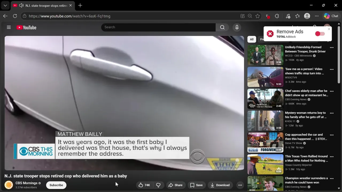342x192 pixels.
Task: Open the Share dialog
Action: [175, 185]
